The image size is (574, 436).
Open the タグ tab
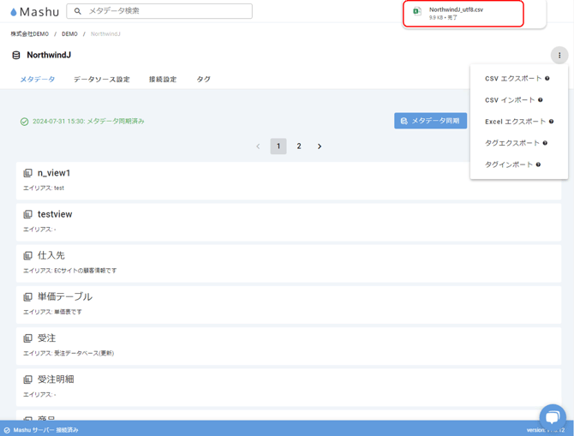[203, 80]
